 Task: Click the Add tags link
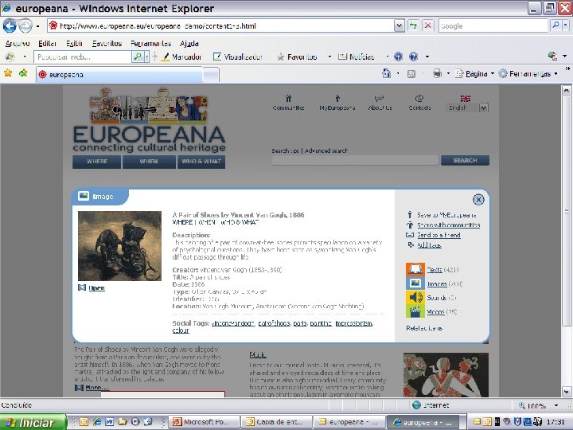(430, 245)
